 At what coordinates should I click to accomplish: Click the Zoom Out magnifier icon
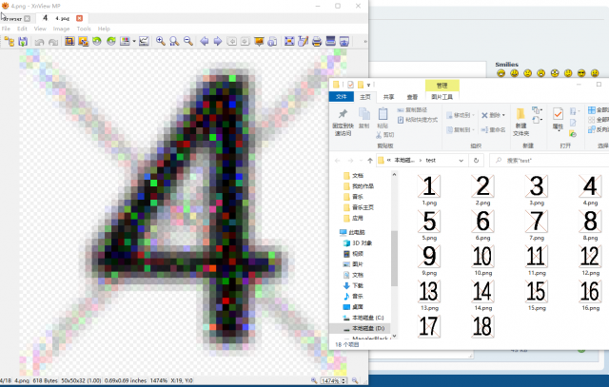click(x=188, y=41)
